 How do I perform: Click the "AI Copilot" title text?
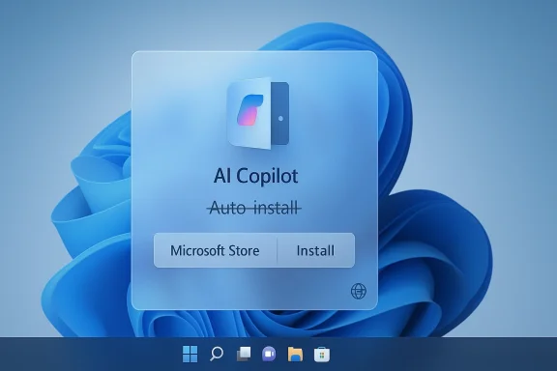point(255,176)
